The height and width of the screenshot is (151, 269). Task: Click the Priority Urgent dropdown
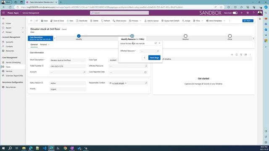(x=68, y=89)
